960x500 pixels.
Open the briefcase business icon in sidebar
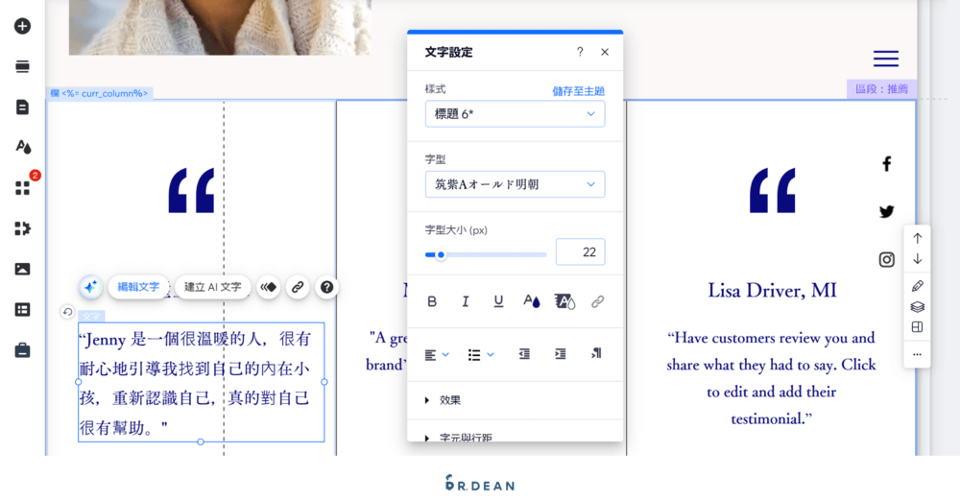pyautogui.click(x=23, y=350)
